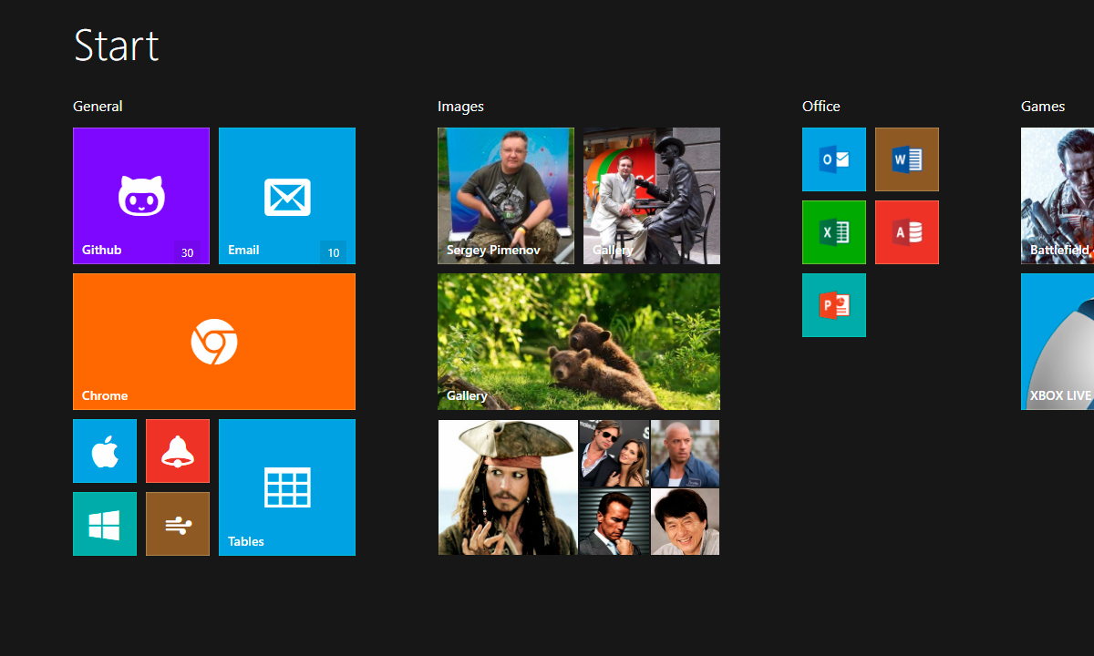This screenshot has width=1094, height=656.
Task: Open the red bell notification tile
Action: (178, 451)
